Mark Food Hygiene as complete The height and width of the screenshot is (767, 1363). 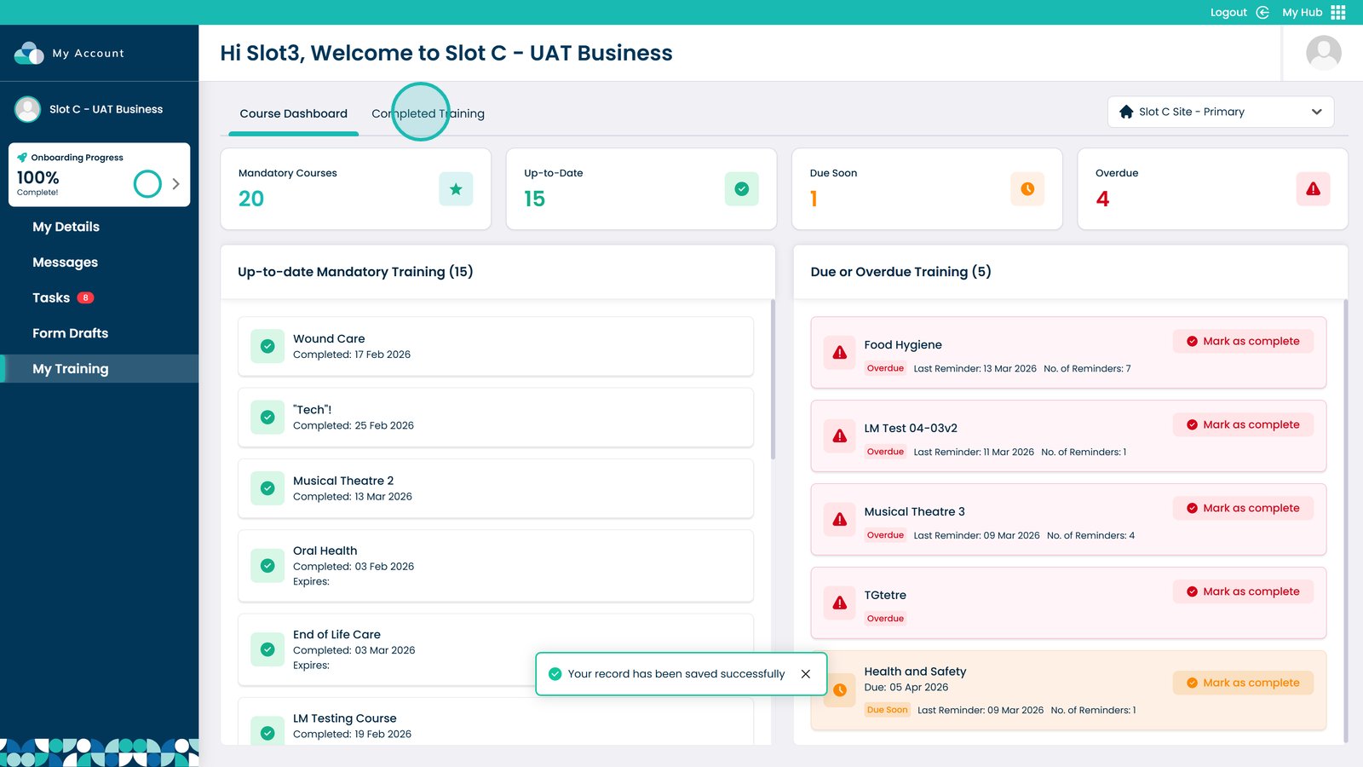pyautogui.click(x=1243, y=342)
